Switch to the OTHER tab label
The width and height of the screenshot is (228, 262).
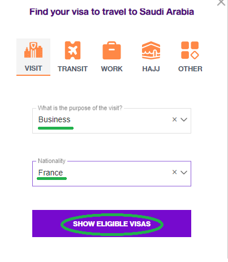[x=190, y=69]
